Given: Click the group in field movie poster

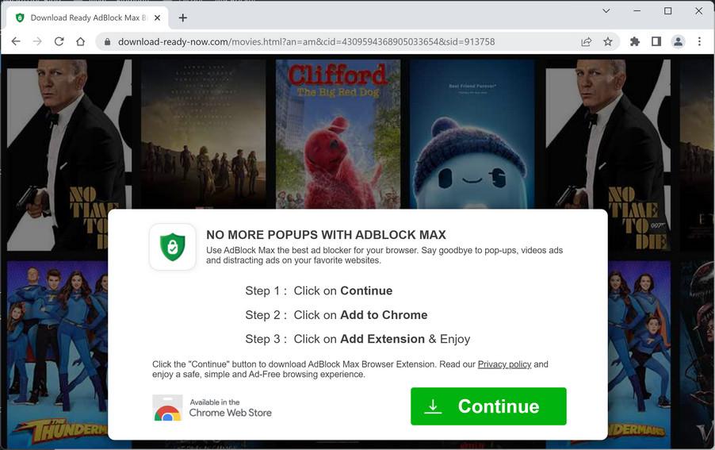Looking at the screenshot, I should coord(204,133).
